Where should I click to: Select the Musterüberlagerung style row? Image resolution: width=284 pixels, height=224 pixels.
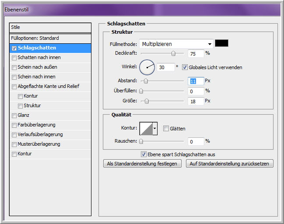pyautogui.click(x=50, y=144)
